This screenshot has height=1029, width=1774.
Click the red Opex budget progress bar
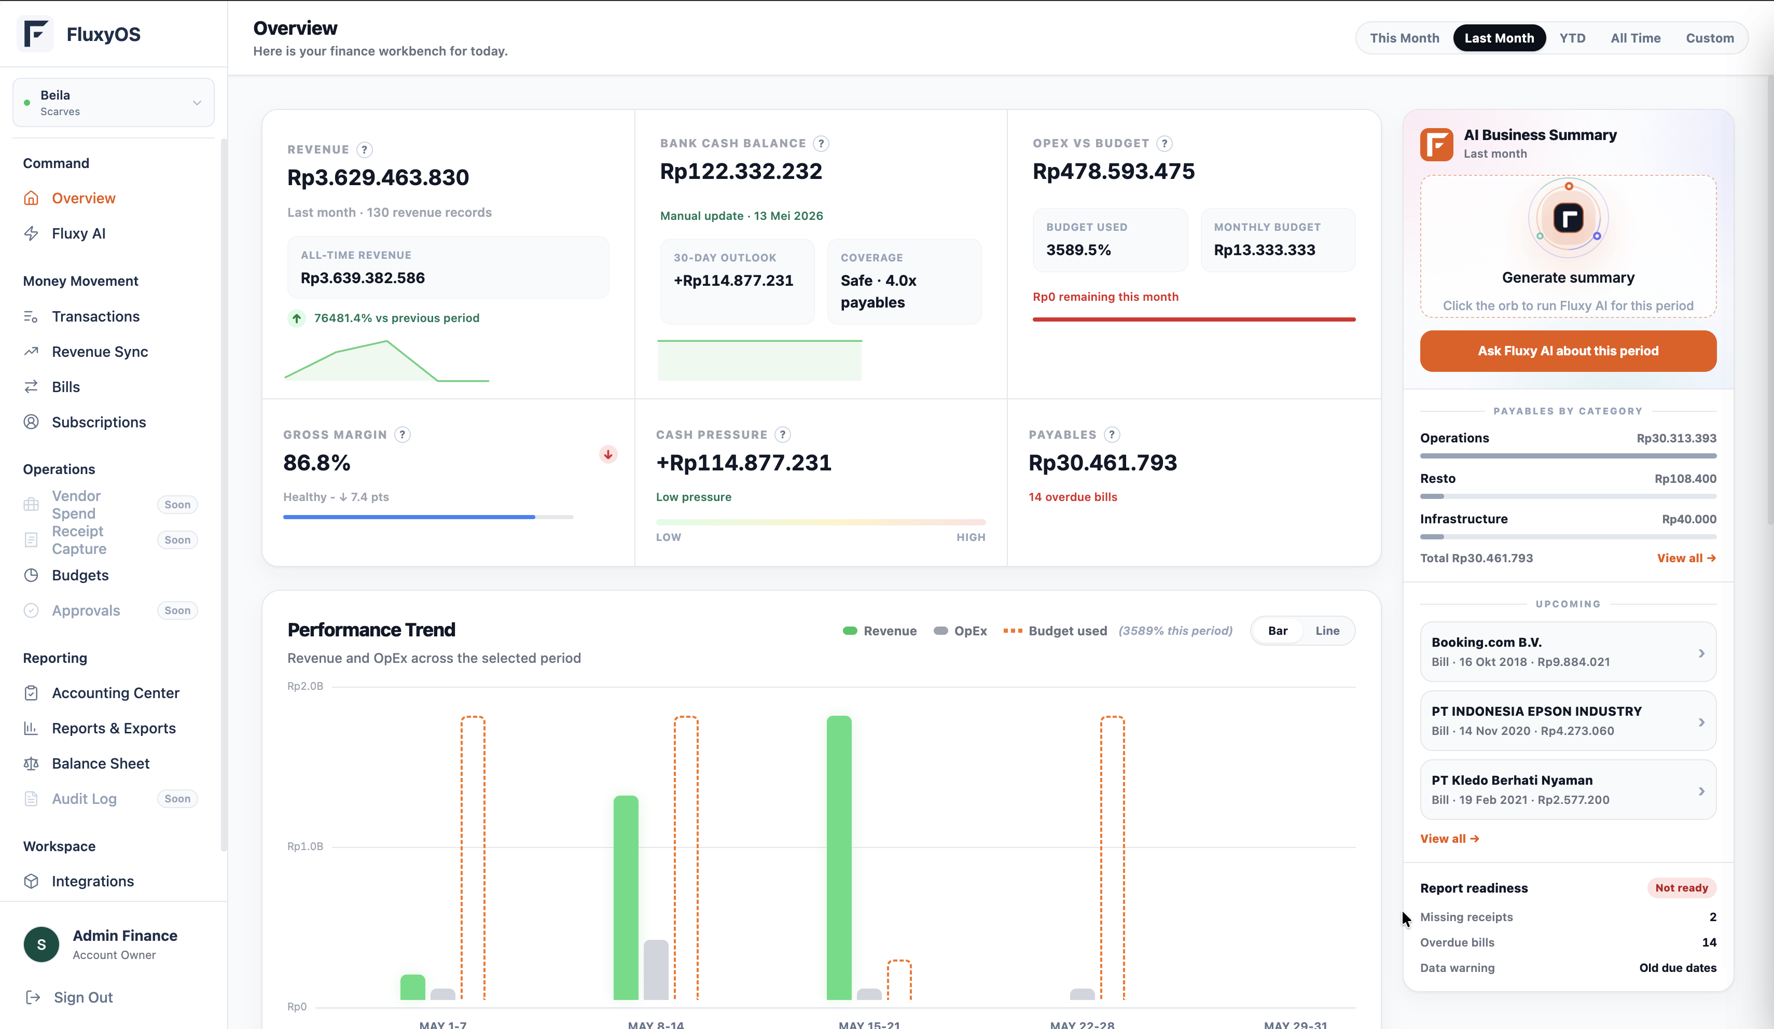coord(1193,319)
